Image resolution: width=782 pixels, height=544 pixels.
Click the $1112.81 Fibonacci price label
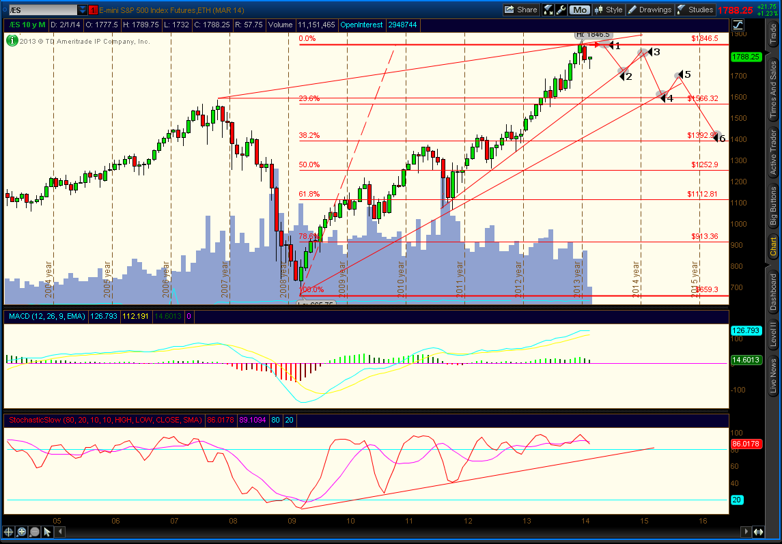click(703, 194)
